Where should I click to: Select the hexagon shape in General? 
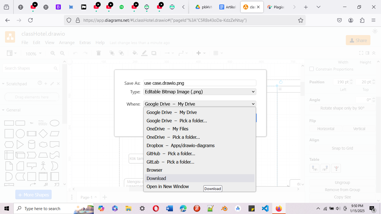[x=9, y=145]
